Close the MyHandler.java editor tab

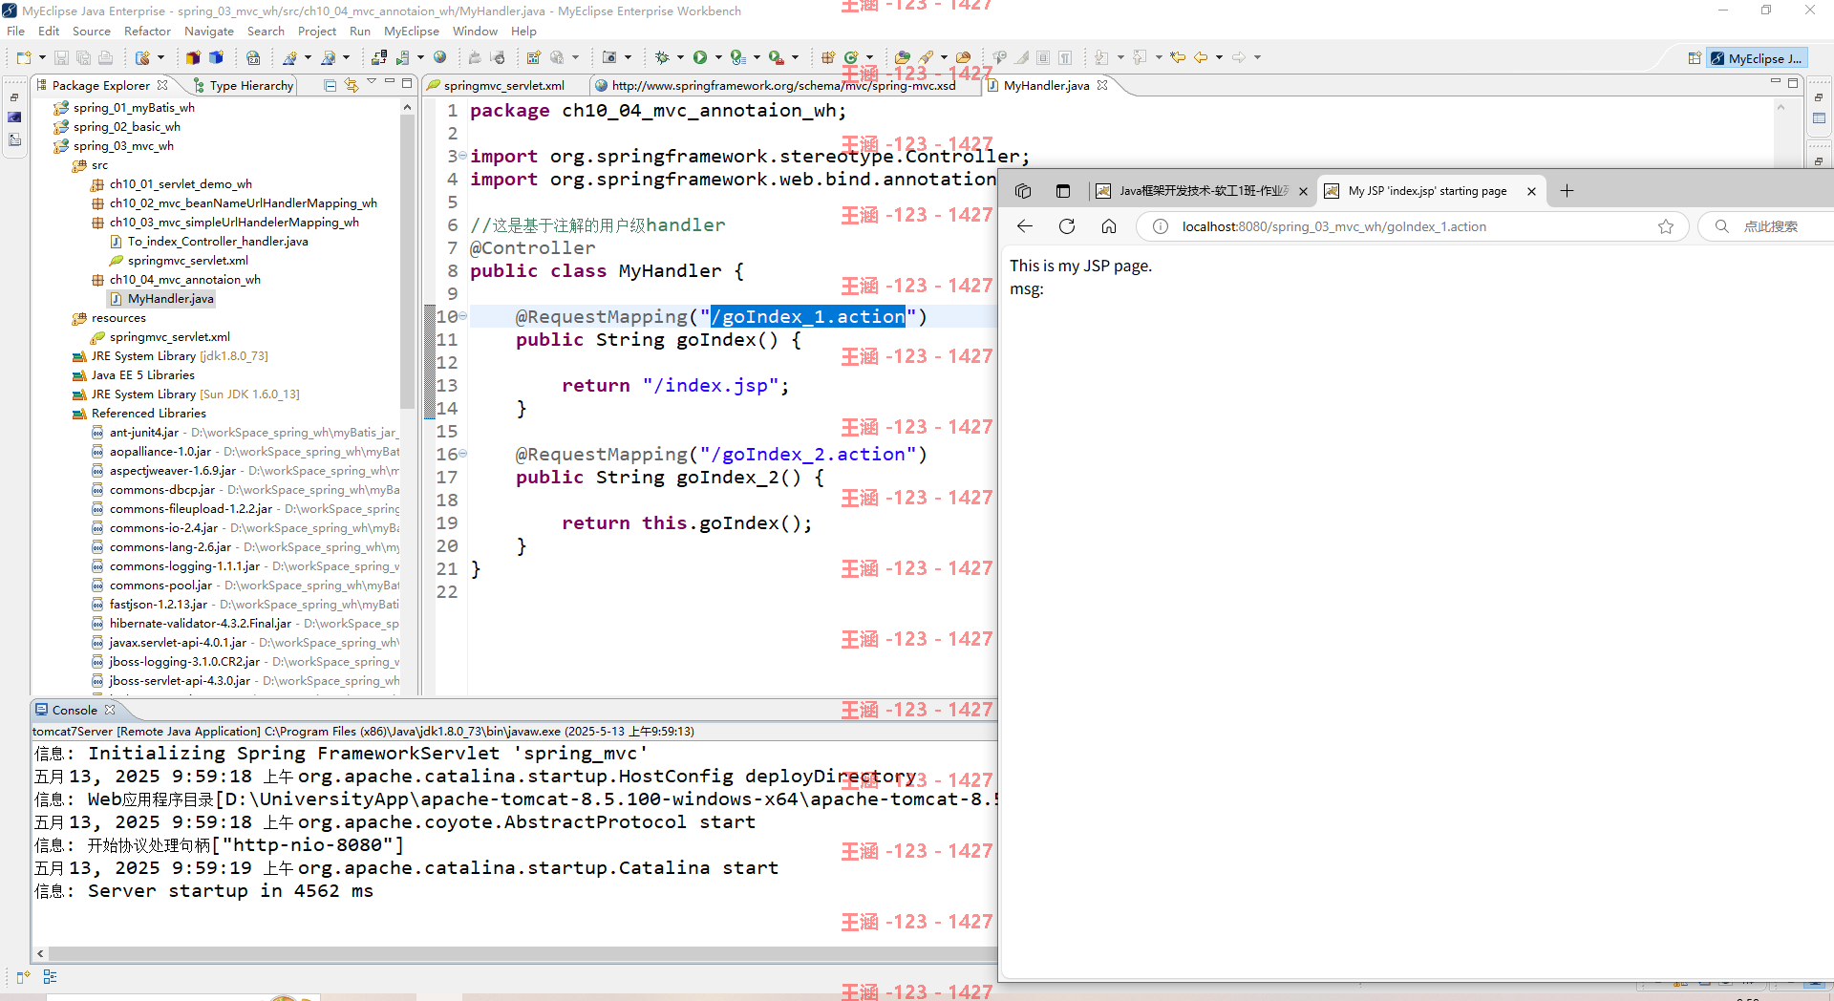coord(1102,85)
